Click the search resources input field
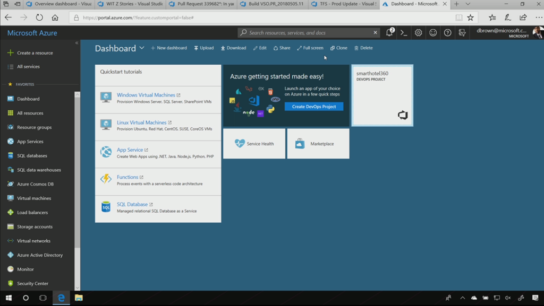544x306 pixels. pos(308,33)
